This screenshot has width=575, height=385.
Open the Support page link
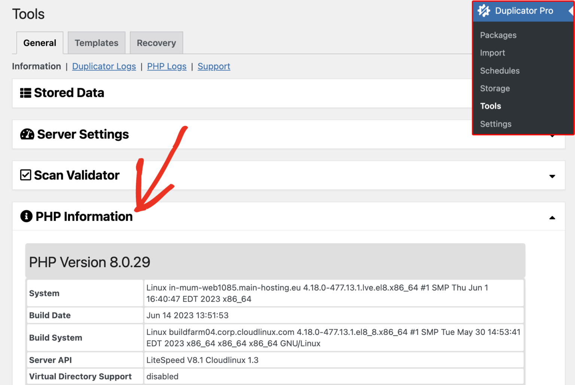click(214, 66)
